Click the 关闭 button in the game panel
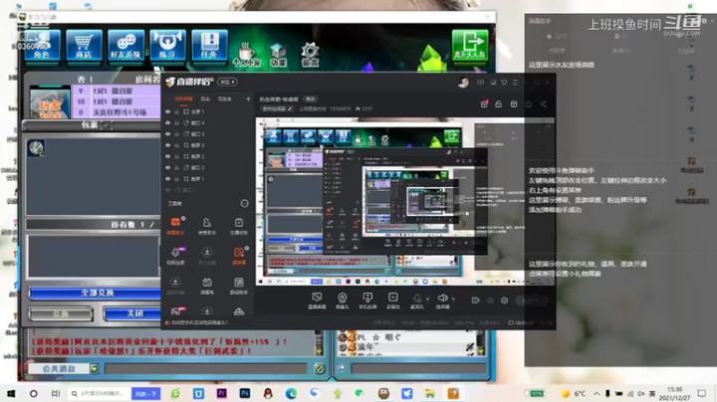 [133, 313]
